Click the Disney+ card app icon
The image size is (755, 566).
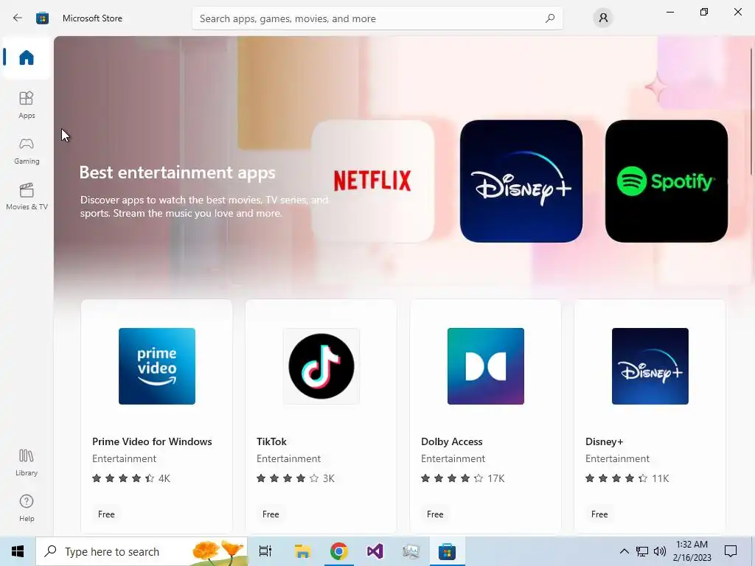click(650, 366)
